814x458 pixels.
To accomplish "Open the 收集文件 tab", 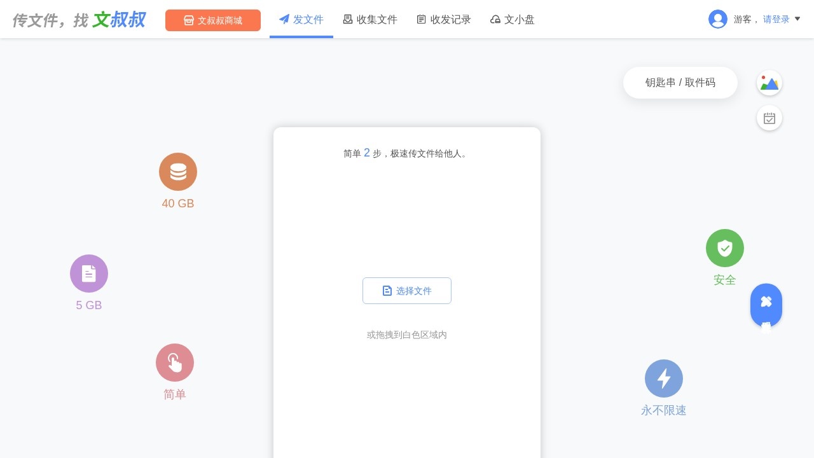I will coord(370,20).
